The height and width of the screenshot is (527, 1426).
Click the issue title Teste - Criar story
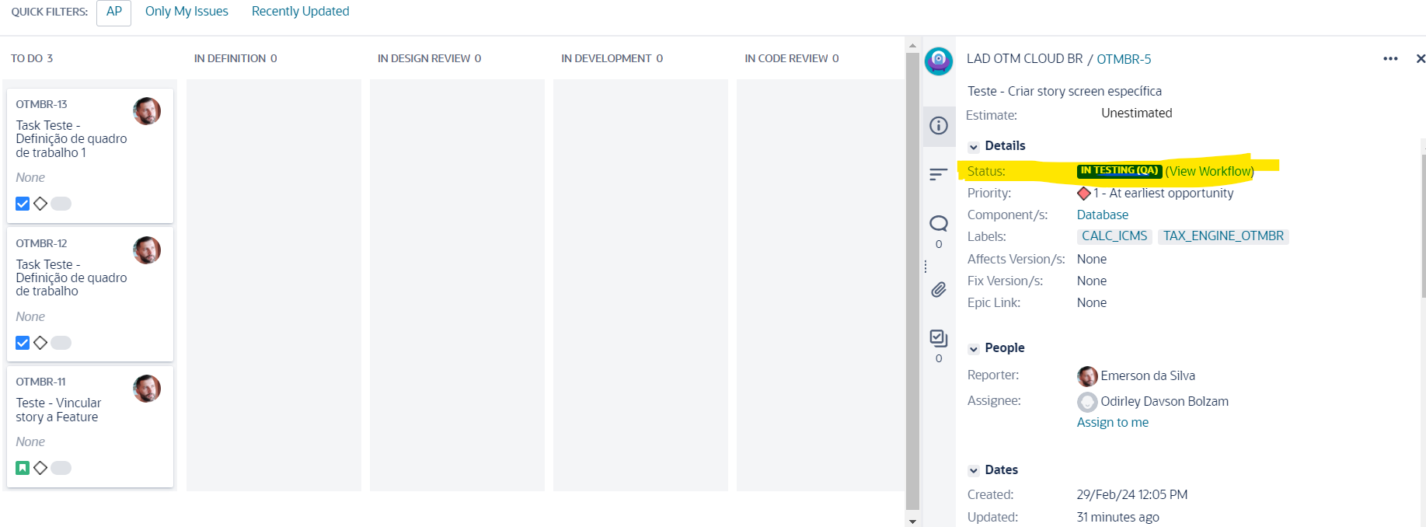(1065, 91)
